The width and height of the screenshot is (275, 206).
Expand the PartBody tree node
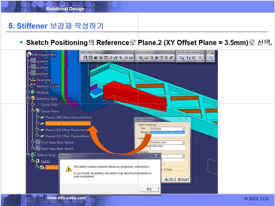point(28,92)
